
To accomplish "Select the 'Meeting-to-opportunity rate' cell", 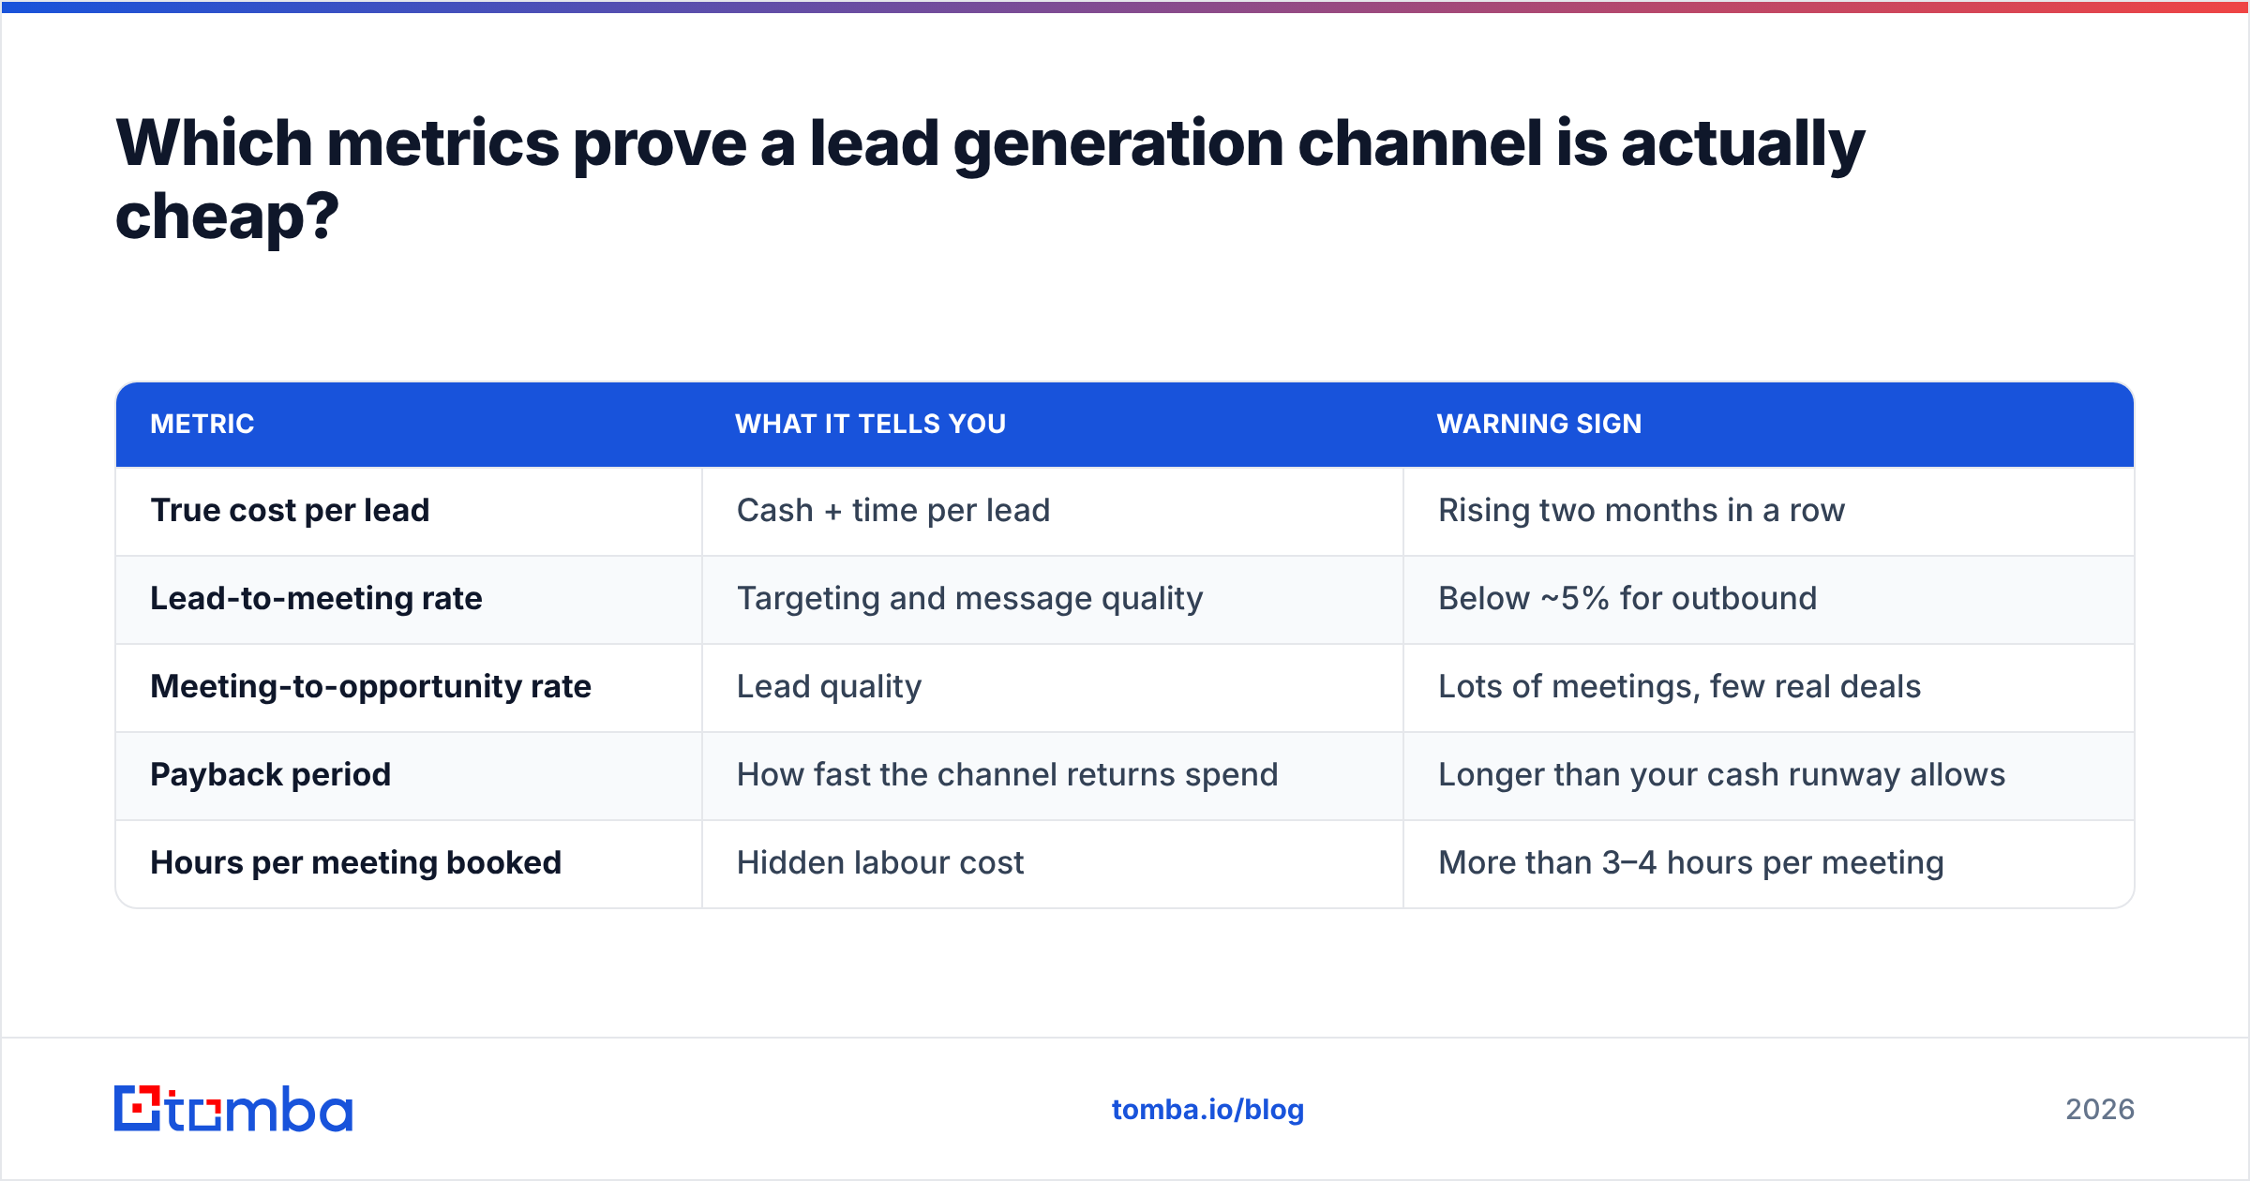I will click(x=409, y=687).
